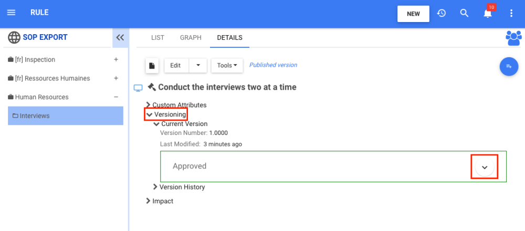The image size is (525, 231).
Task: Open the Edit dropdown arrow
Action: pyautogui.click(x=198, y=66)
